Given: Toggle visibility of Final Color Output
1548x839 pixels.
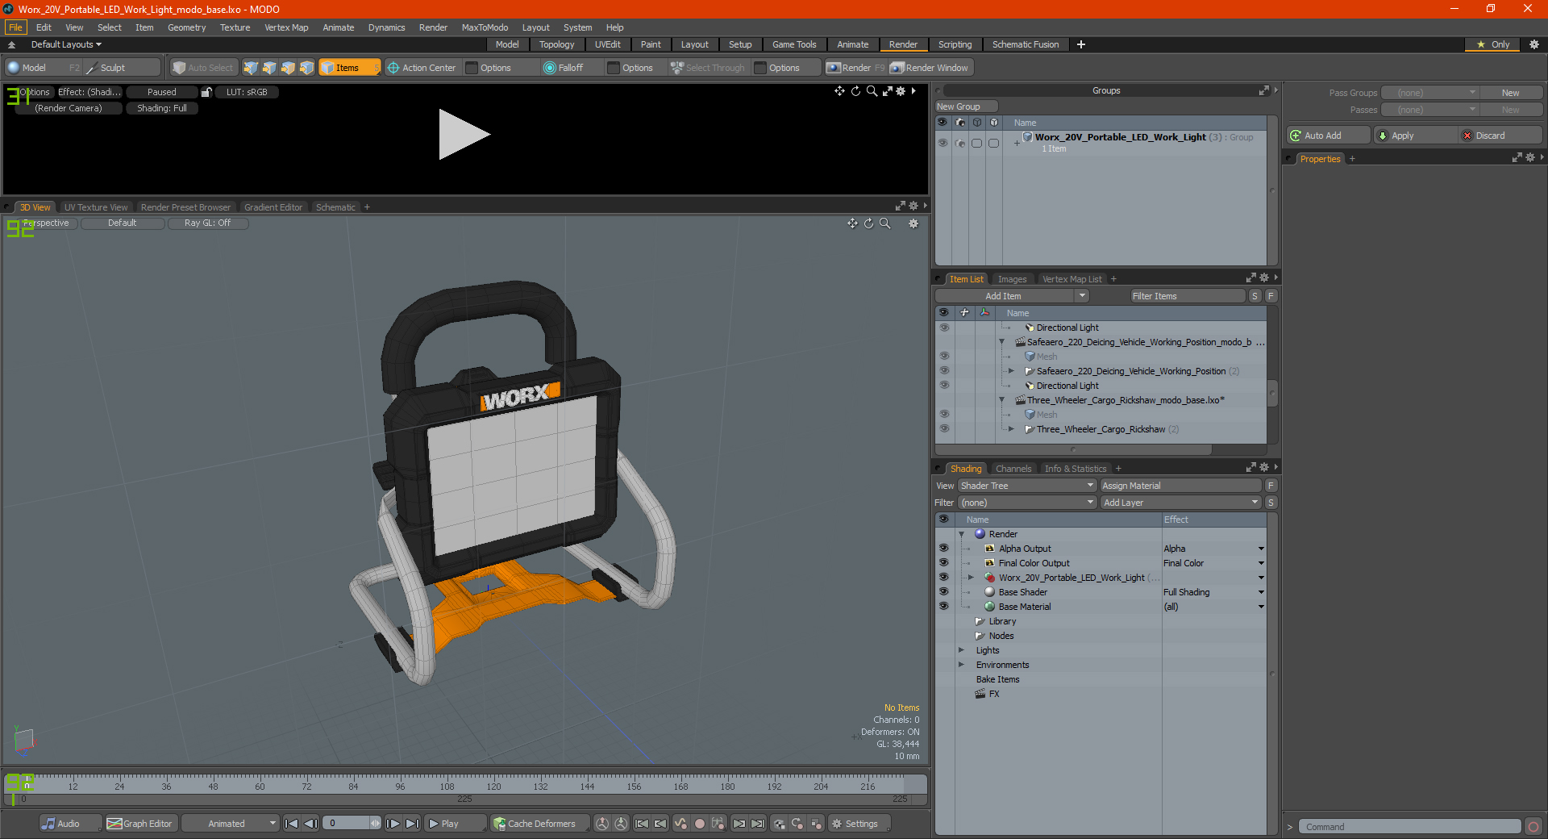Looking at the screenshot, I should click(x=943, y=563).
